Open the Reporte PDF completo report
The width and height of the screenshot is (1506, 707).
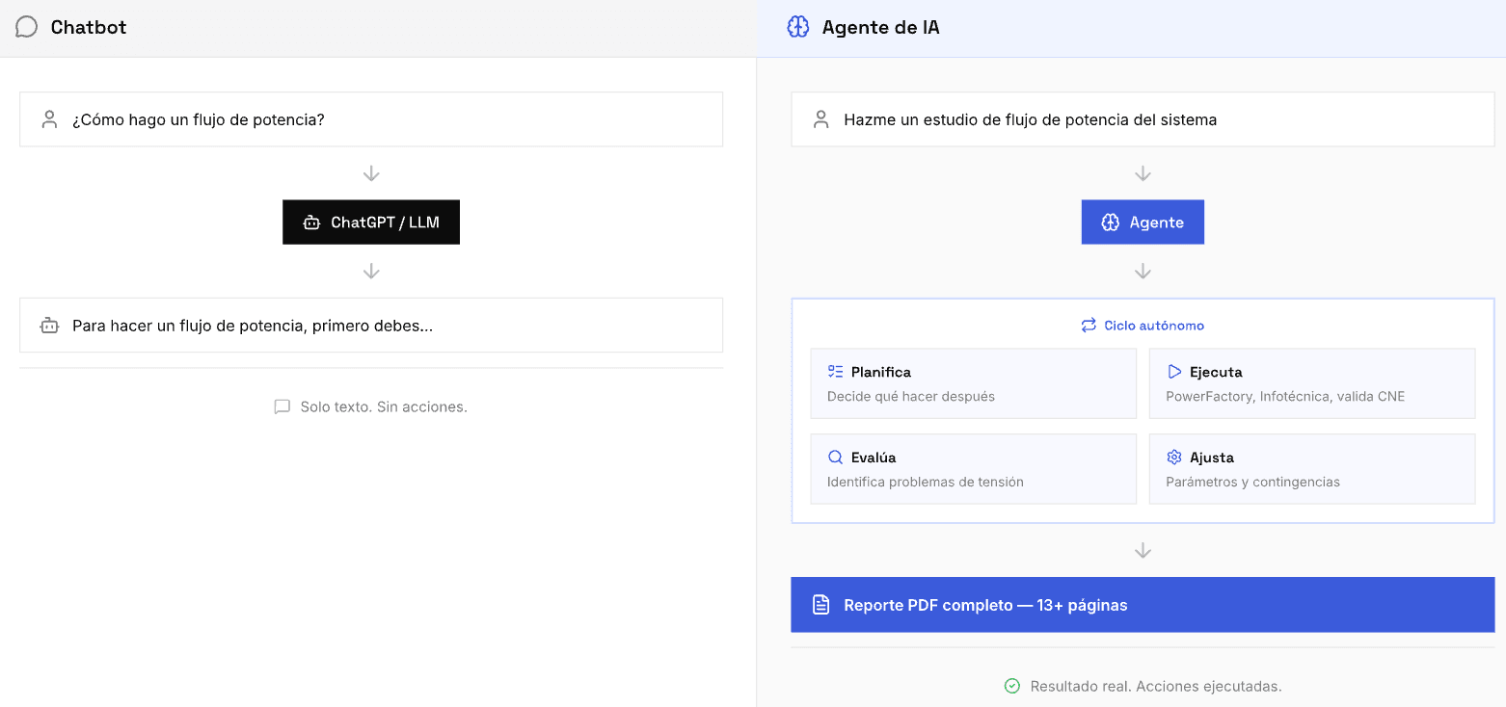pyautogui.click(x=1143, y=604)
